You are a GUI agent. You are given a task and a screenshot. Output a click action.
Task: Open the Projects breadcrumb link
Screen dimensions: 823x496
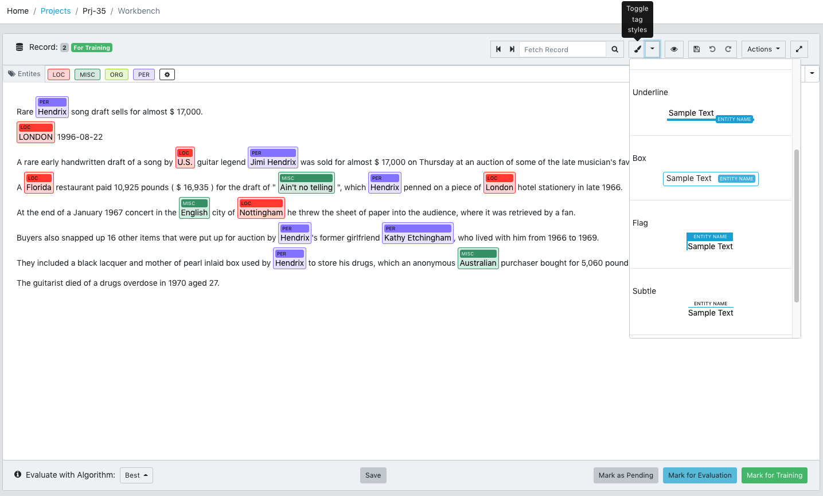click(x=56, y=11)
